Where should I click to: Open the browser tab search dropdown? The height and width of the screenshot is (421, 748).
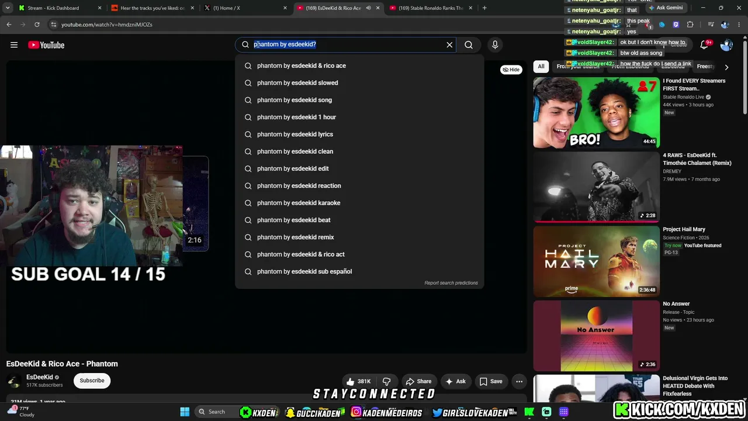pos(8,8)
